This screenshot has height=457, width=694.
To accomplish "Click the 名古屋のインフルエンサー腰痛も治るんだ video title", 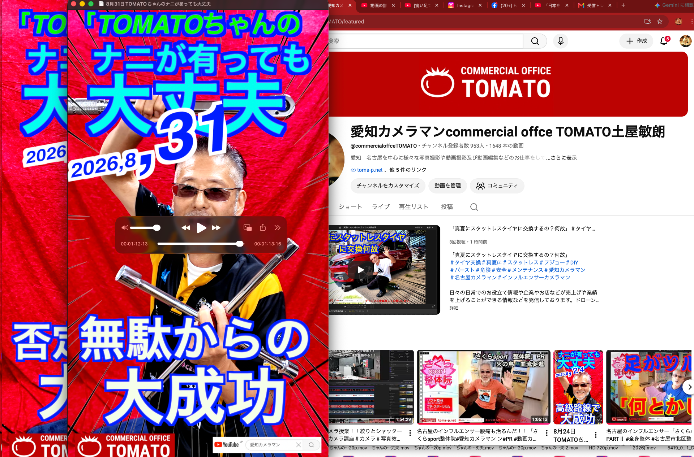I will (x=477, y=435).
